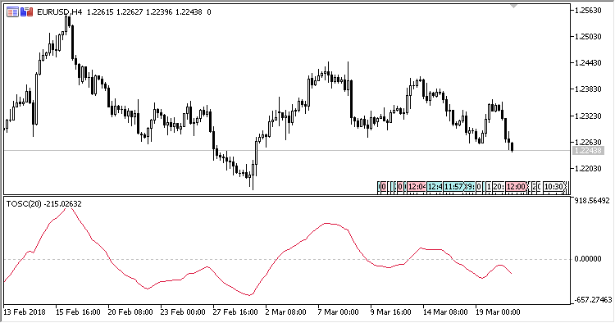Click the pink 12:00 news event marker
This screenshot has height=323, width=615.
pyautogui.click(x=516, y=187)
